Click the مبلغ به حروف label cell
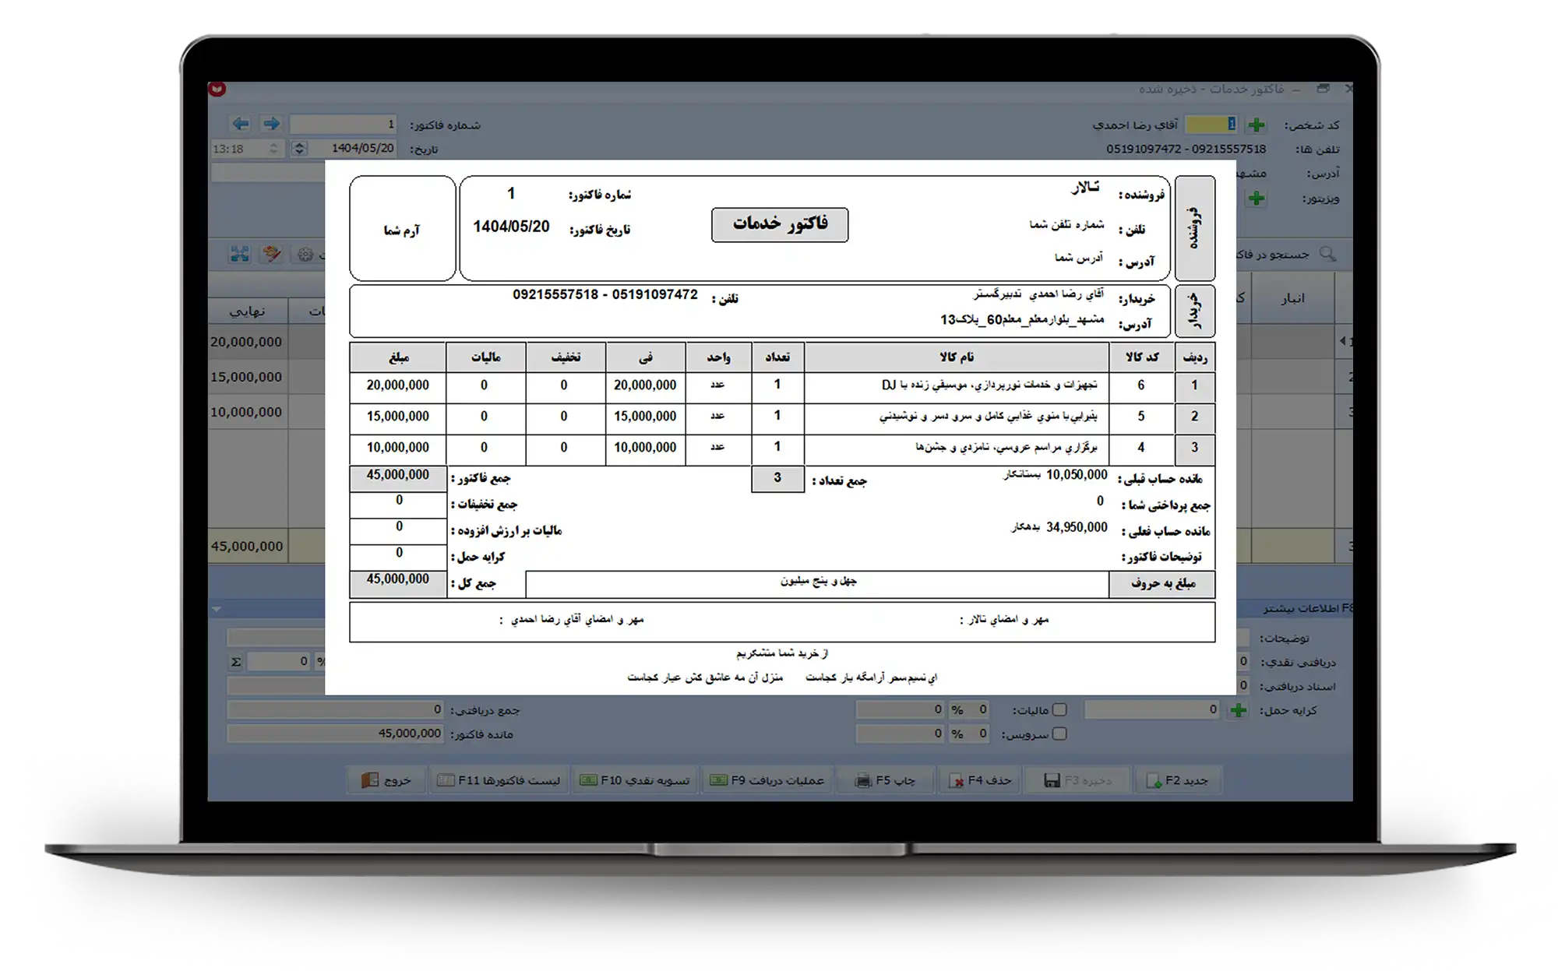 [1162, 584]
